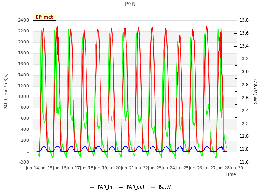
Task: Click the 1200 left-axis tick value
Action: pos(24,86)
